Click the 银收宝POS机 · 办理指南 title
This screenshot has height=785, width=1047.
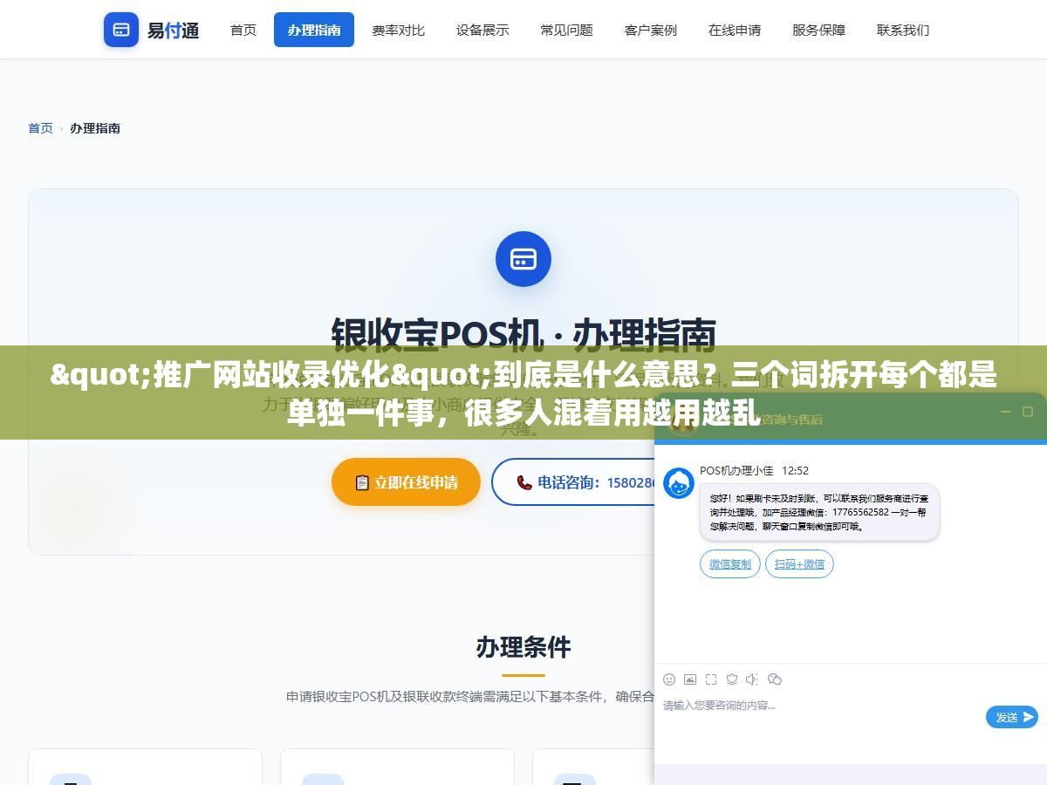pyautogui.click(x=523, y=334)
